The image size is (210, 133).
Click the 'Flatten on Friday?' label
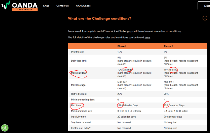click(x=81, y=128)
